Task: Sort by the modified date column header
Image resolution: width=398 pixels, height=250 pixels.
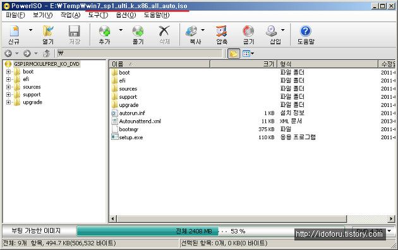Action: pos(387,64)
